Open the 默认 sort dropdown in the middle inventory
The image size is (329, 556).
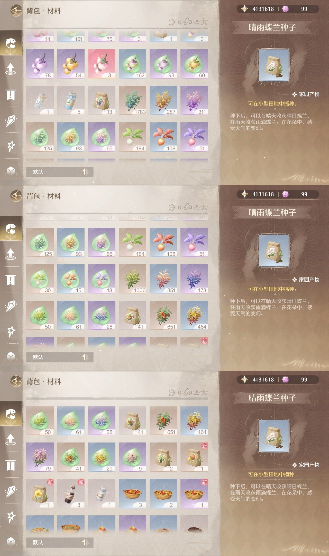(x=52, y=357)
